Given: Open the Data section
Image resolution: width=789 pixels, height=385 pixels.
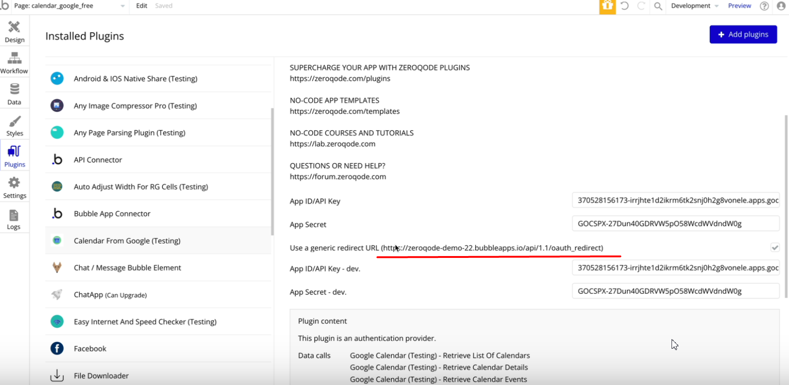Looking at the screenshot, I should (14, 94).
